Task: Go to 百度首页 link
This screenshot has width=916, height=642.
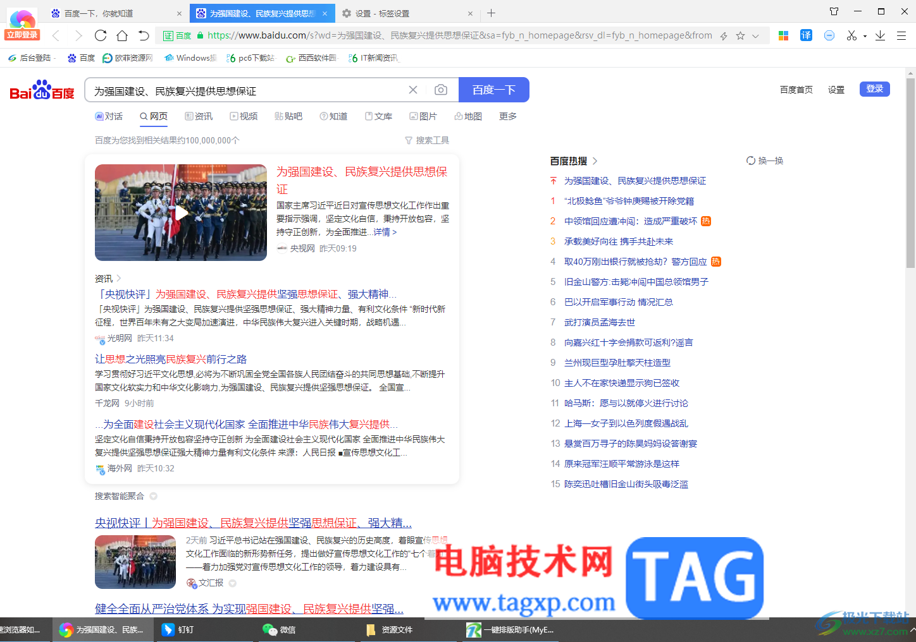Action: point(796,90)
